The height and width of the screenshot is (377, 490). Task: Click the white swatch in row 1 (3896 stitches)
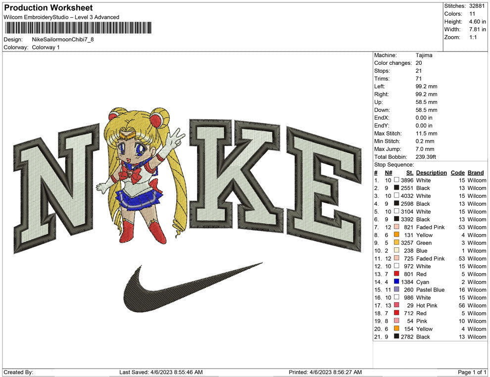click(396, 180)
